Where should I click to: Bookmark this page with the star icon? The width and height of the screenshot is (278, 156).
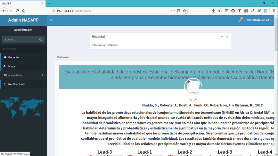coord(185,11)
